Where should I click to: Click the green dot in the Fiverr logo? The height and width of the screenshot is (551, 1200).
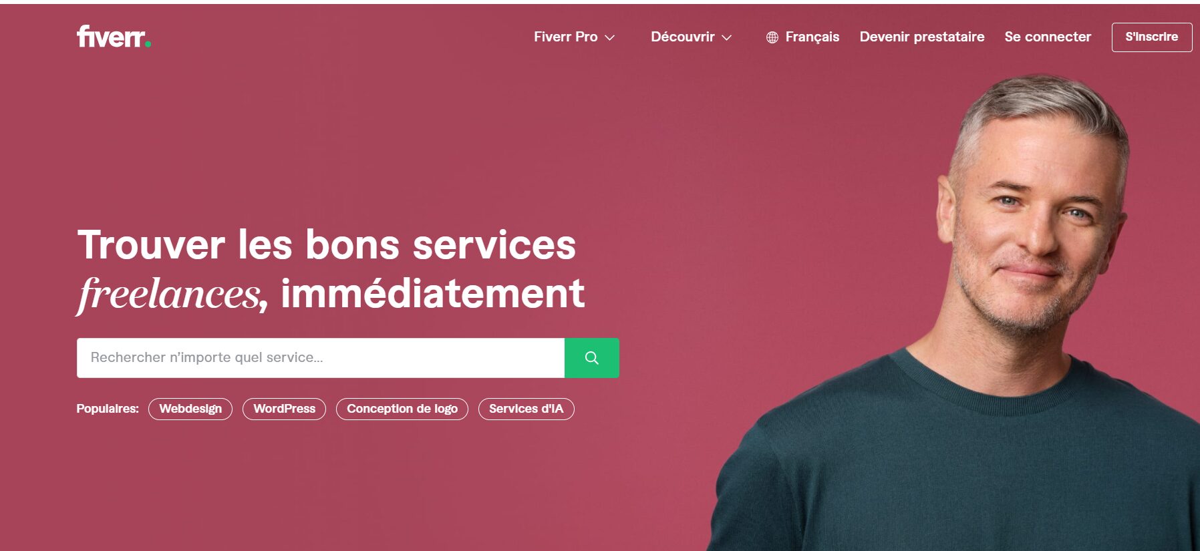[x=148, y=44]
